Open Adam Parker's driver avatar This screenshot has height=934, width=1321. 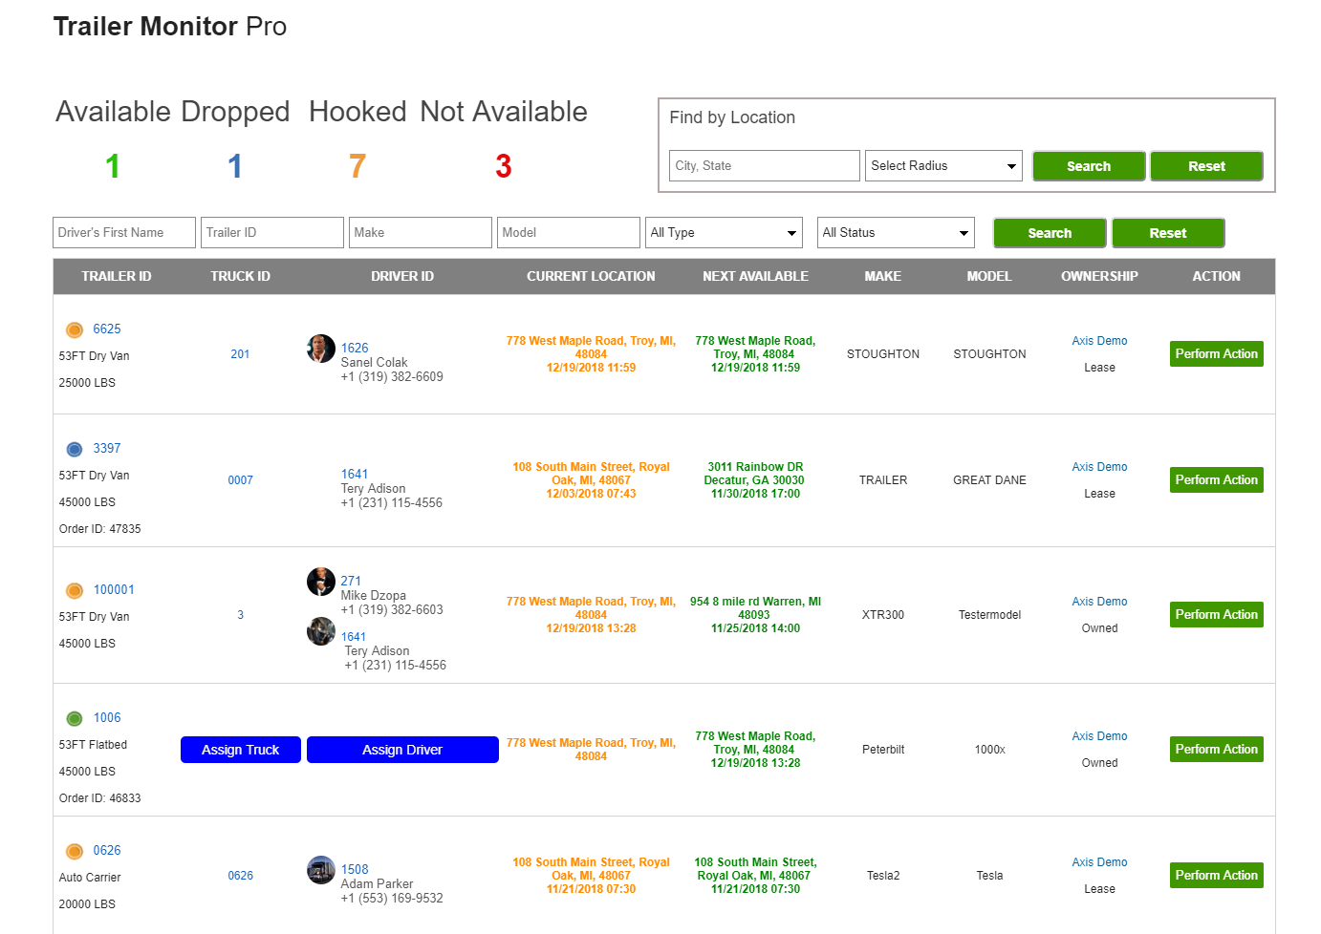point(321,870)
